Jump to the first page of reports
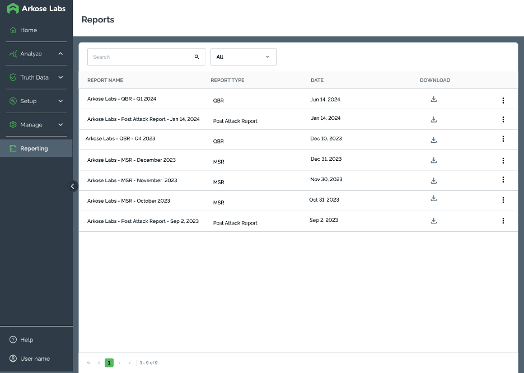This screenshot has width=524, height=373. coord(88,363)
